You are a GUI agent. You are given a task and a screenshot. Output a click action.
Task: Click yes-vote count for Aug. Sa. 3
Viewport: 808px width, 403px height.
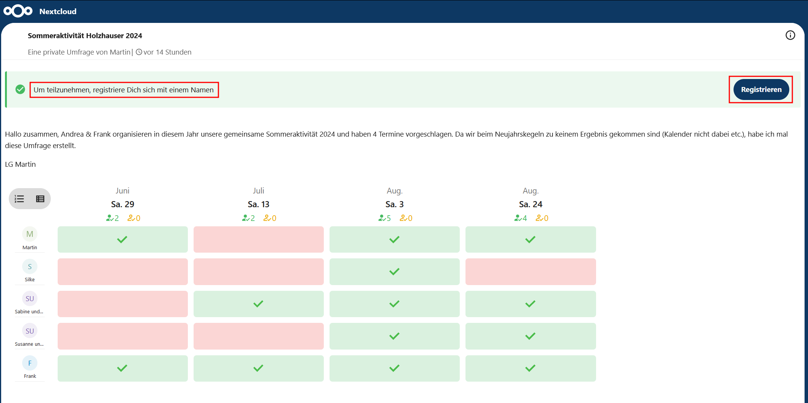(385, 218)
